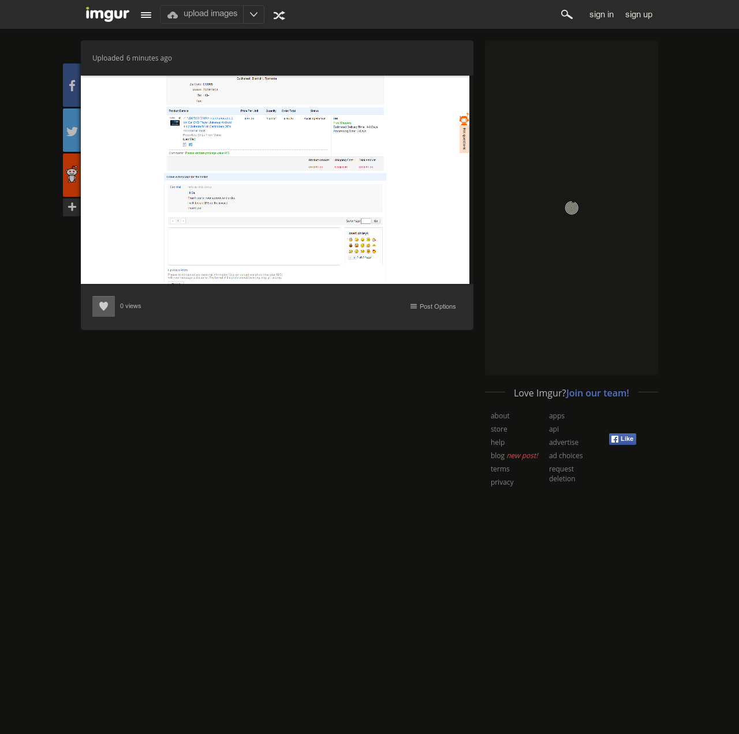This screenshot has height=734, width=739.
Task: Click the '0 views' counter text
Action: [130, 306]
